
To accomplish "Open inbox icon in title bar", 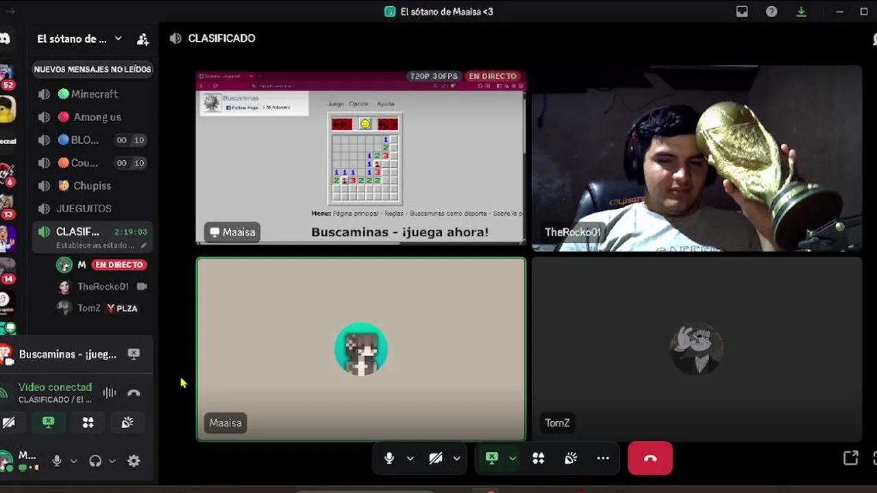I will (742, 12).
